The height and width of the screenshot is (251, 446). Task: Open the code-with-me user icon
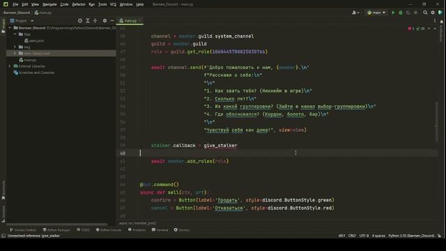coord(355,13)
